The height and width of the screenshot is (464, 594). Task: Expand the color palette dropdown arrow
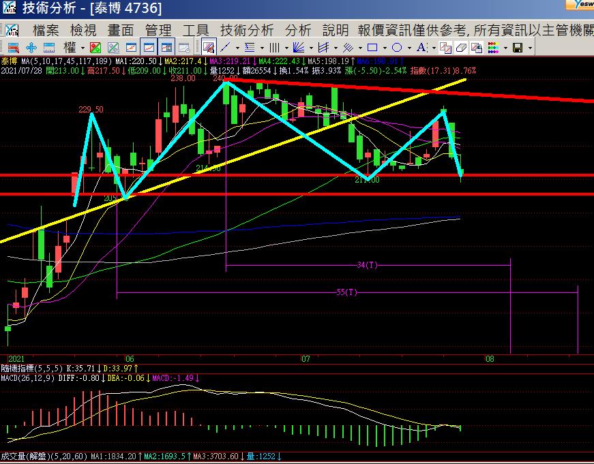505,48
